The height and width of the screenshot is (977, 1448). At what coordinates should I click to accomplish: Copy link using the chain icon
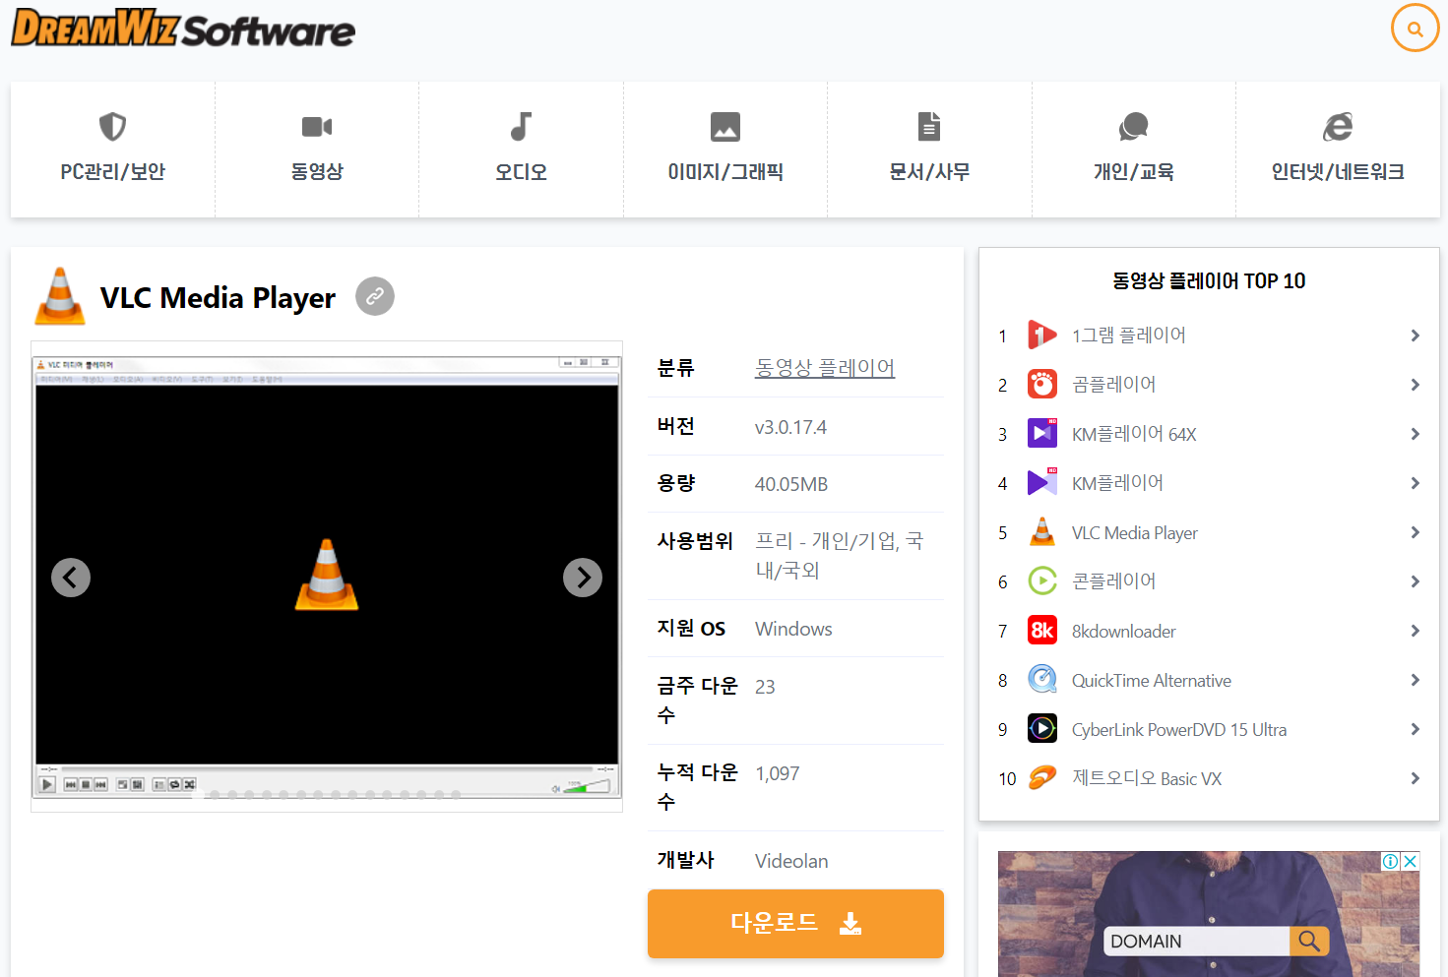375,296
